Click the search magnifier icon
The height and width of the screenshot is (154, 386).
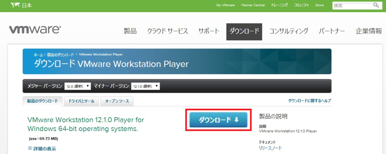pyautogui.click(x=376, y=5)
